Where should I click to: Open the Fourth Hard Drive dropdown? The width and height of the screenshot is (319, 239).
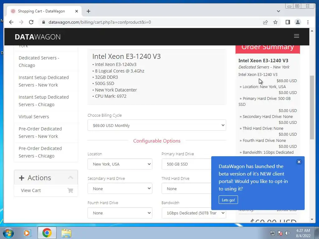click(x=120, y=213)
